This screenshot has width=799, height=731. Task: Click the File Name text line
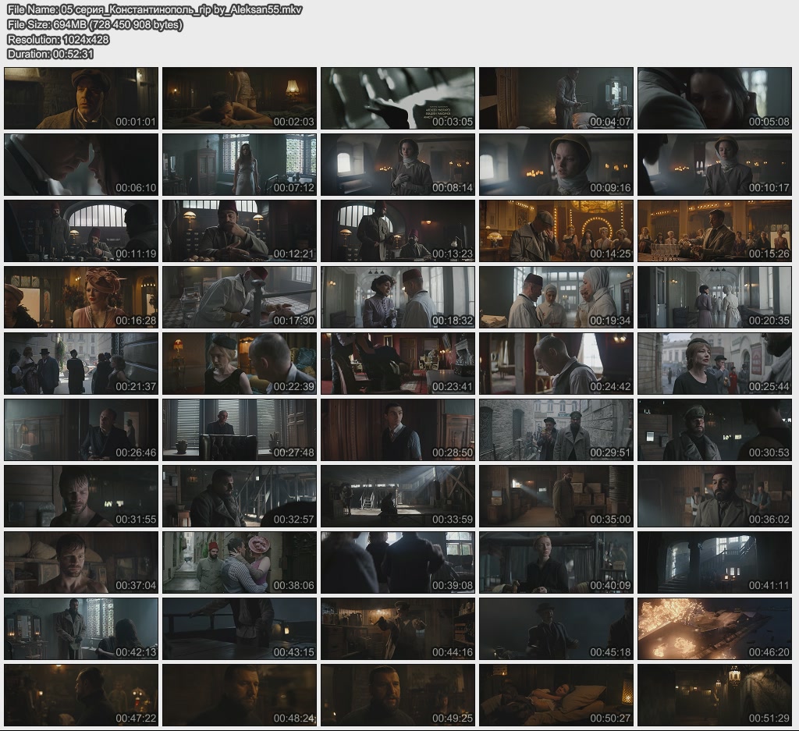click(154, 10)
